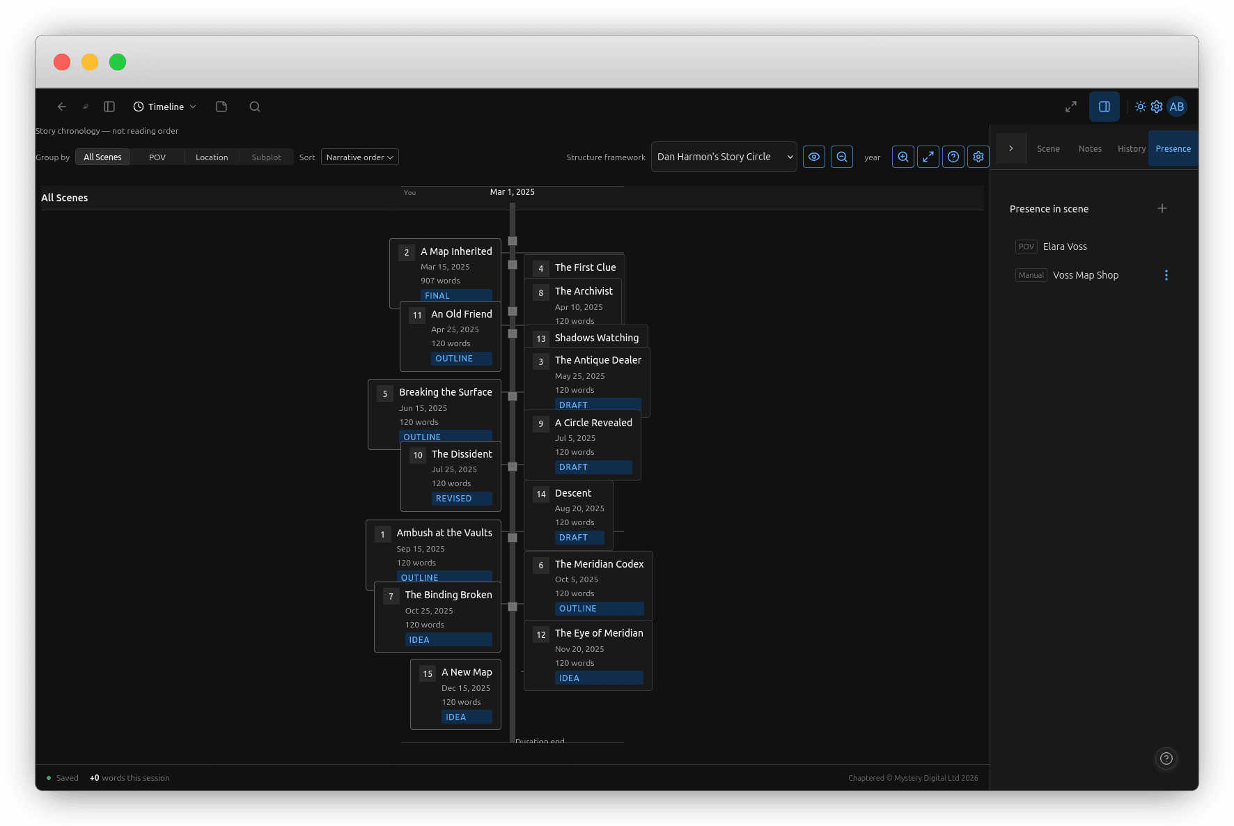Viewport: 1234px width, 826px height.
Task: Group scenes by Subplot
Action: 267,157
